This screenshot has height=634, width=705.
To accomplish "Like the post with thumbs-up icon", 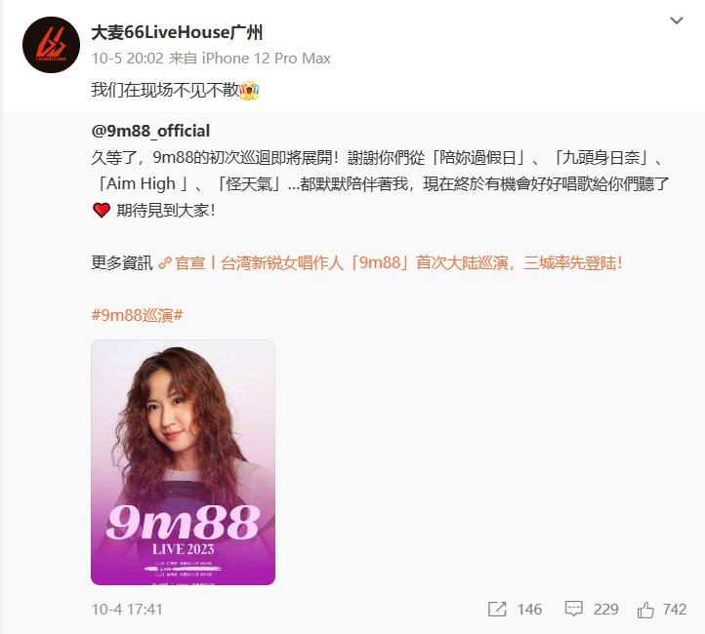I will [645, 610].
